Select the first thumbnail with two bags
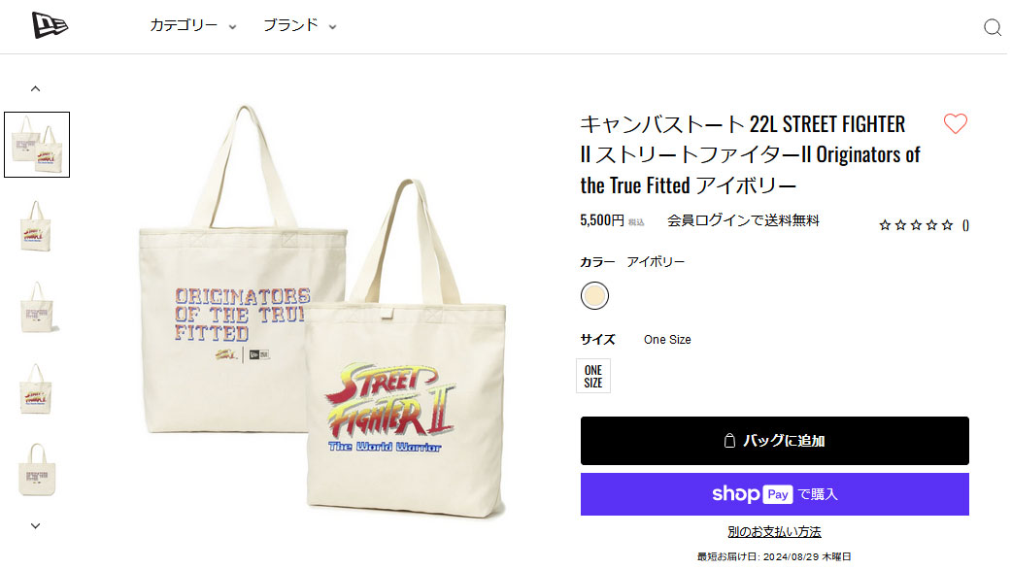 click(37, 145)
